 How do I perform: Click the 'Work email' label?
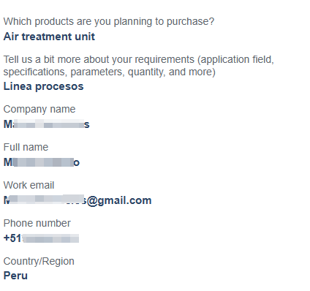[29, 185]
